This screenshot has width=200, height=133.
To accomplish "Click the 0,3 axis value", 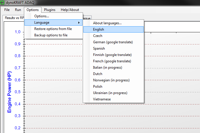I will 18,116.
